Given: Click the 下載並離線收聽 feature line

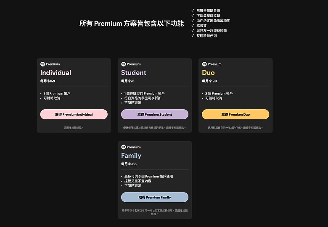Looking at the screenshot, I should [208, 16].
